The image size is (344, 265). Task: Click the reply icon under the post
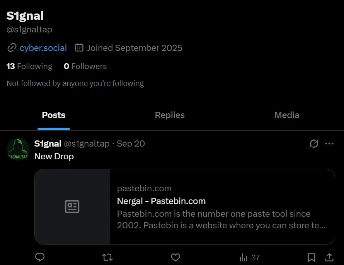pyautogui.click(x=40, y=257)
